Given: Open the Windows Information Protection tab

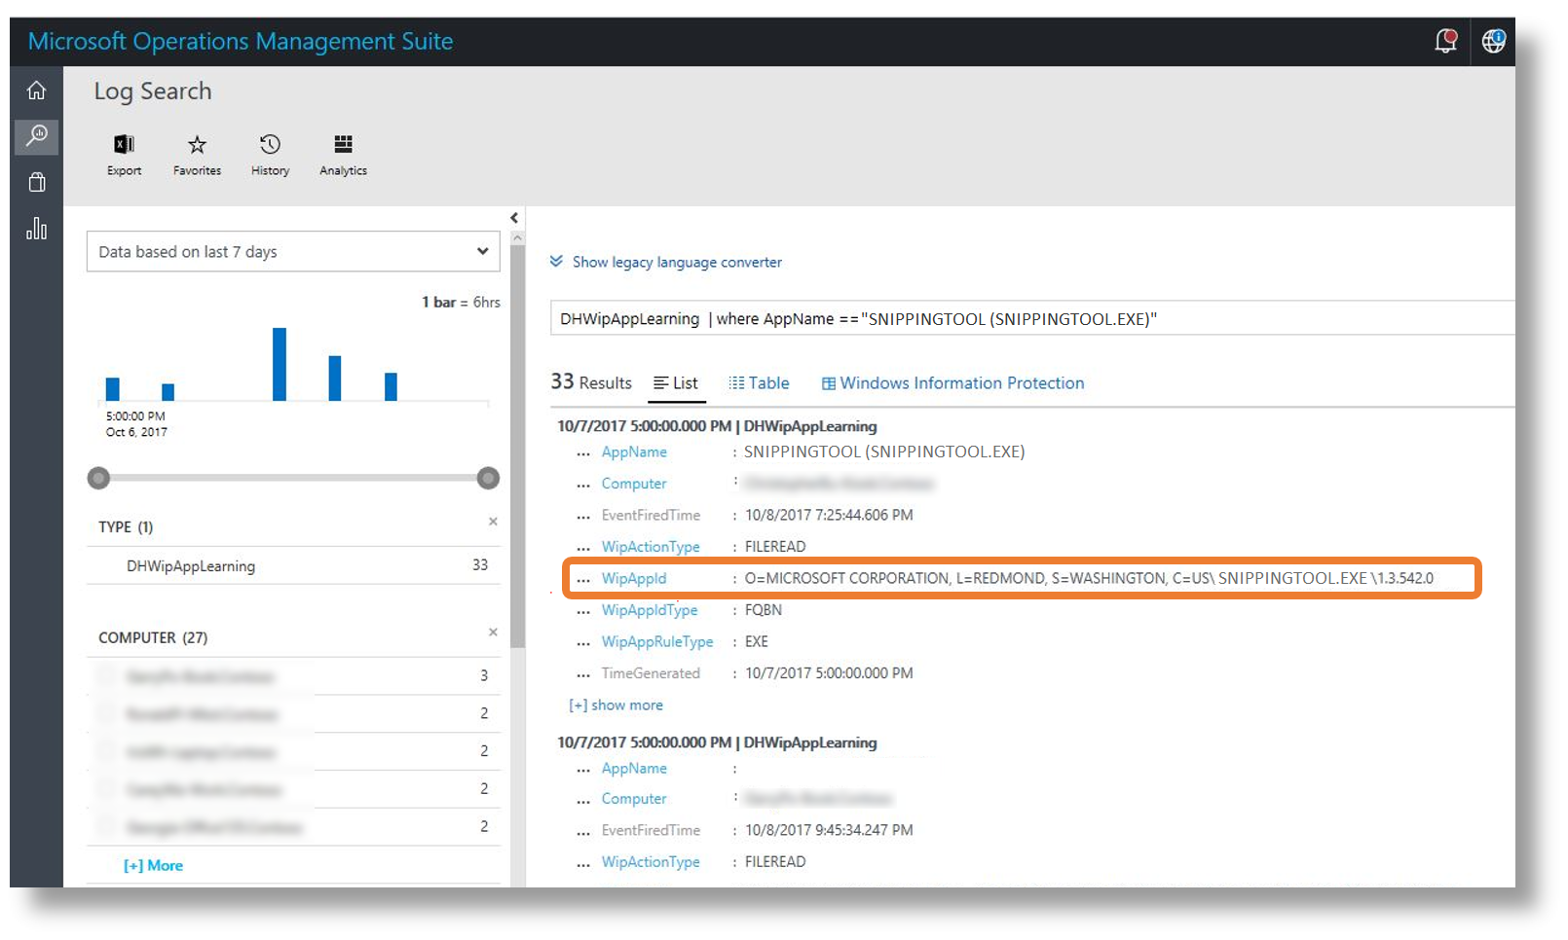Looking at the screenshot, I should point(952,383).
